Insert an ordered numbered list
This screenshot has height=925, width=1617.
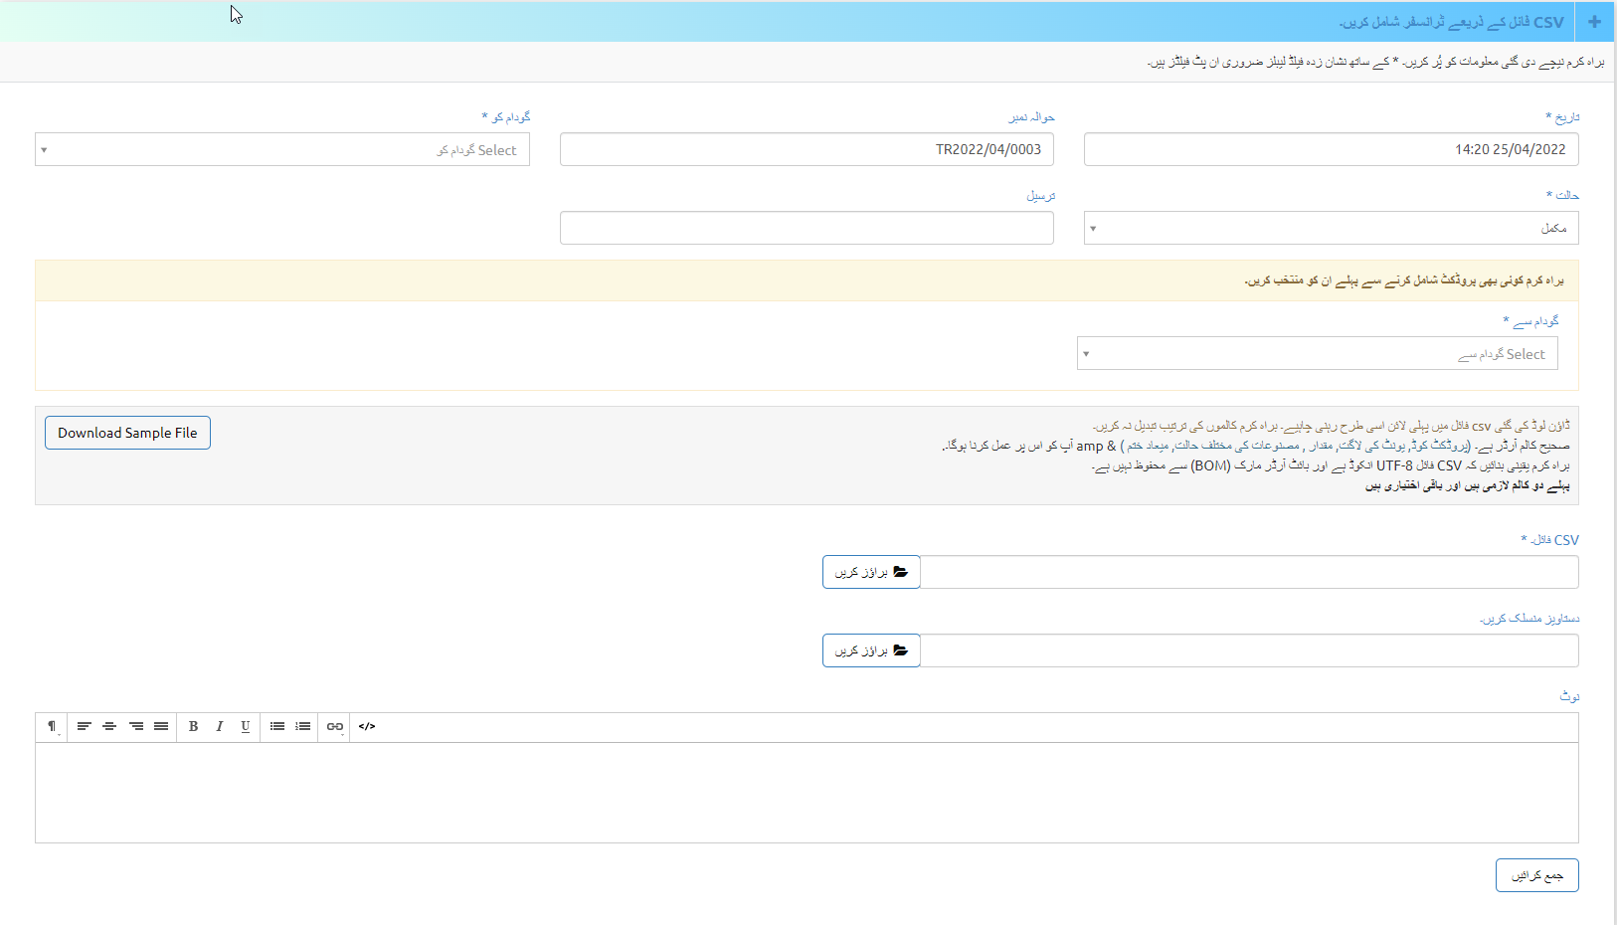(303, 727)
